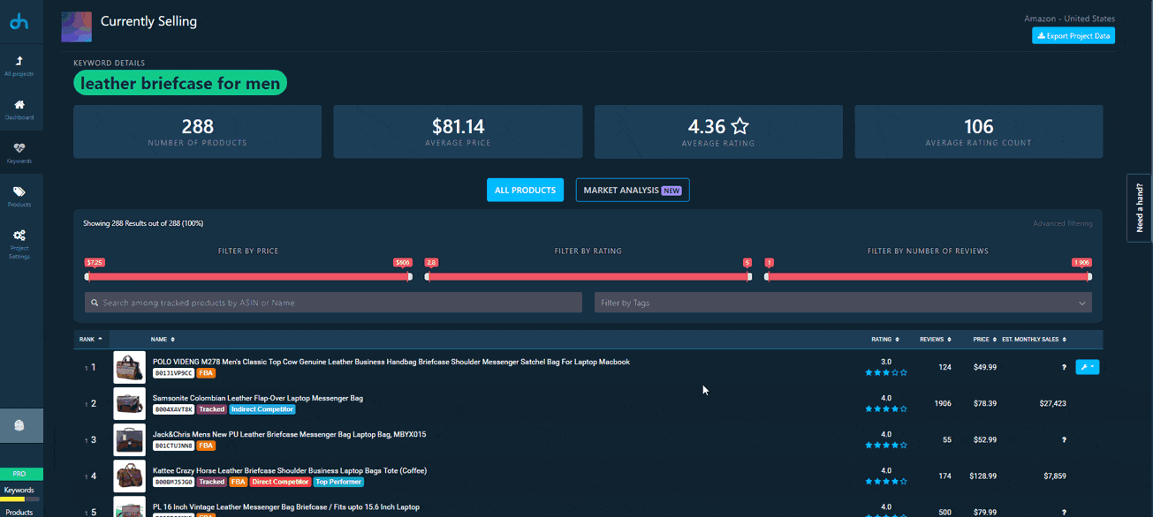Viewport: 1153px width, 517px height.
Task: Click Samsonite messenger bag thumbnail
Action: (x=129, y=403)
